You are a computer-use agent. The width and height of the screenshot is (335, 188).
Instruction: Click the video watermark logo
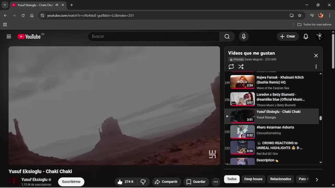tap(212, 154)
